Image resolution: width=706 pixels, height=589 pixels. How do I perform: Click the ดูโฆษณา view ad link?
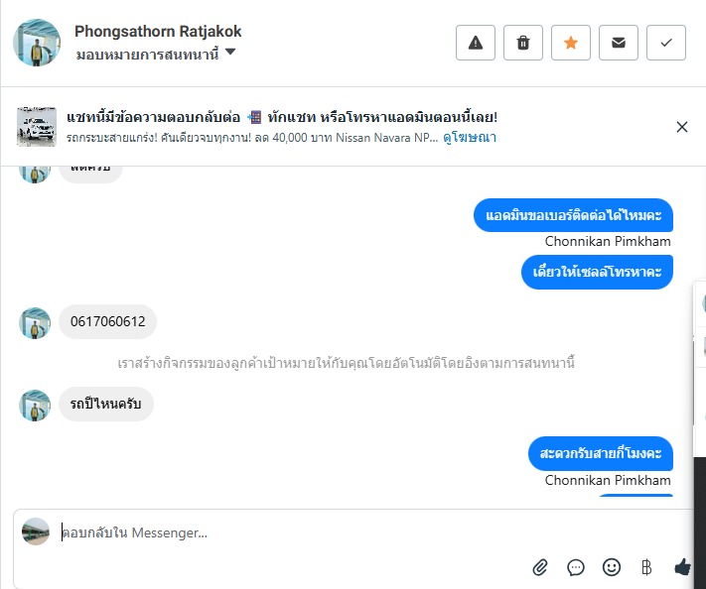point(471,138)
